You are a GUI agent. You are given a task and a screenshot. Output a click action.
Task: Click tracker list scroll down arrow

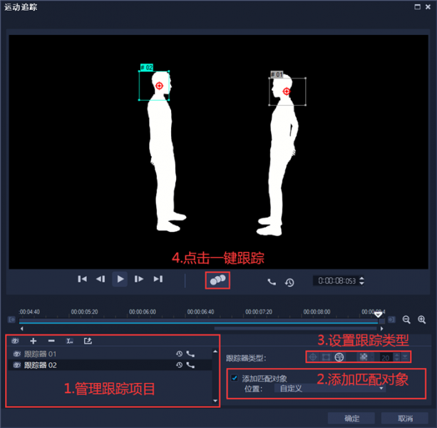215,401
